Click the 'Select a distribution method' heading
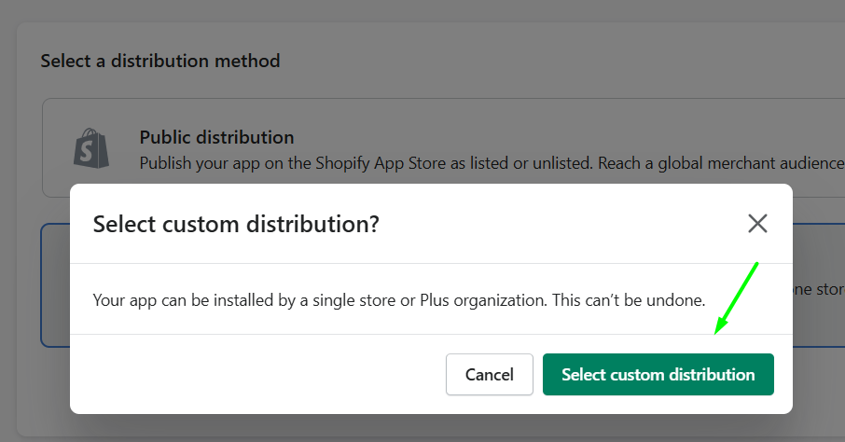 [x=160, y=61]
